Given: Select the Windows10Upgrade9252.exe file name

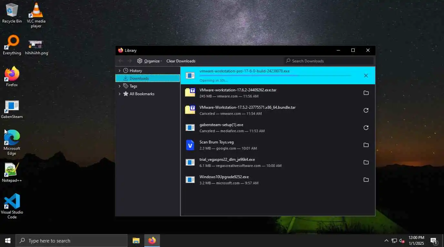Looking at the screenshot, I should 224,177.
